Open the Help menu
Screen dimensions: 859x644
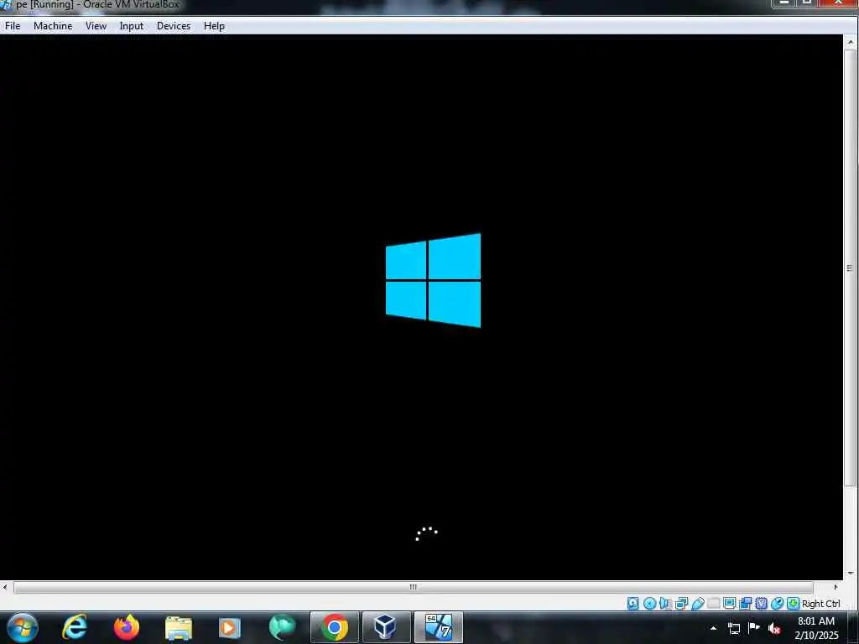[x=214, y=26]
